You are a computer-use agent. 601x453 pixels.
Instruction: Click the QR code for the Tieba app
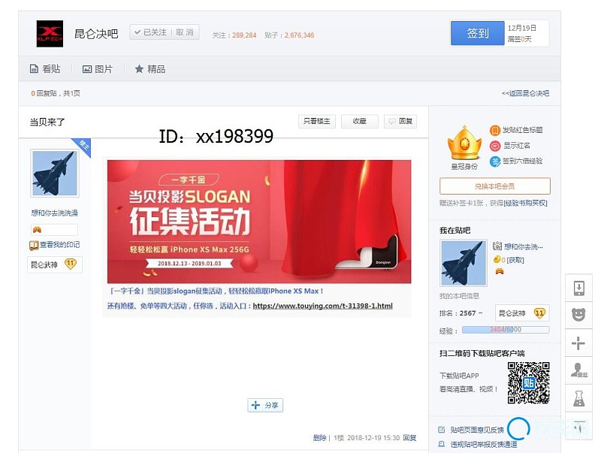click(x=529, y=383)
